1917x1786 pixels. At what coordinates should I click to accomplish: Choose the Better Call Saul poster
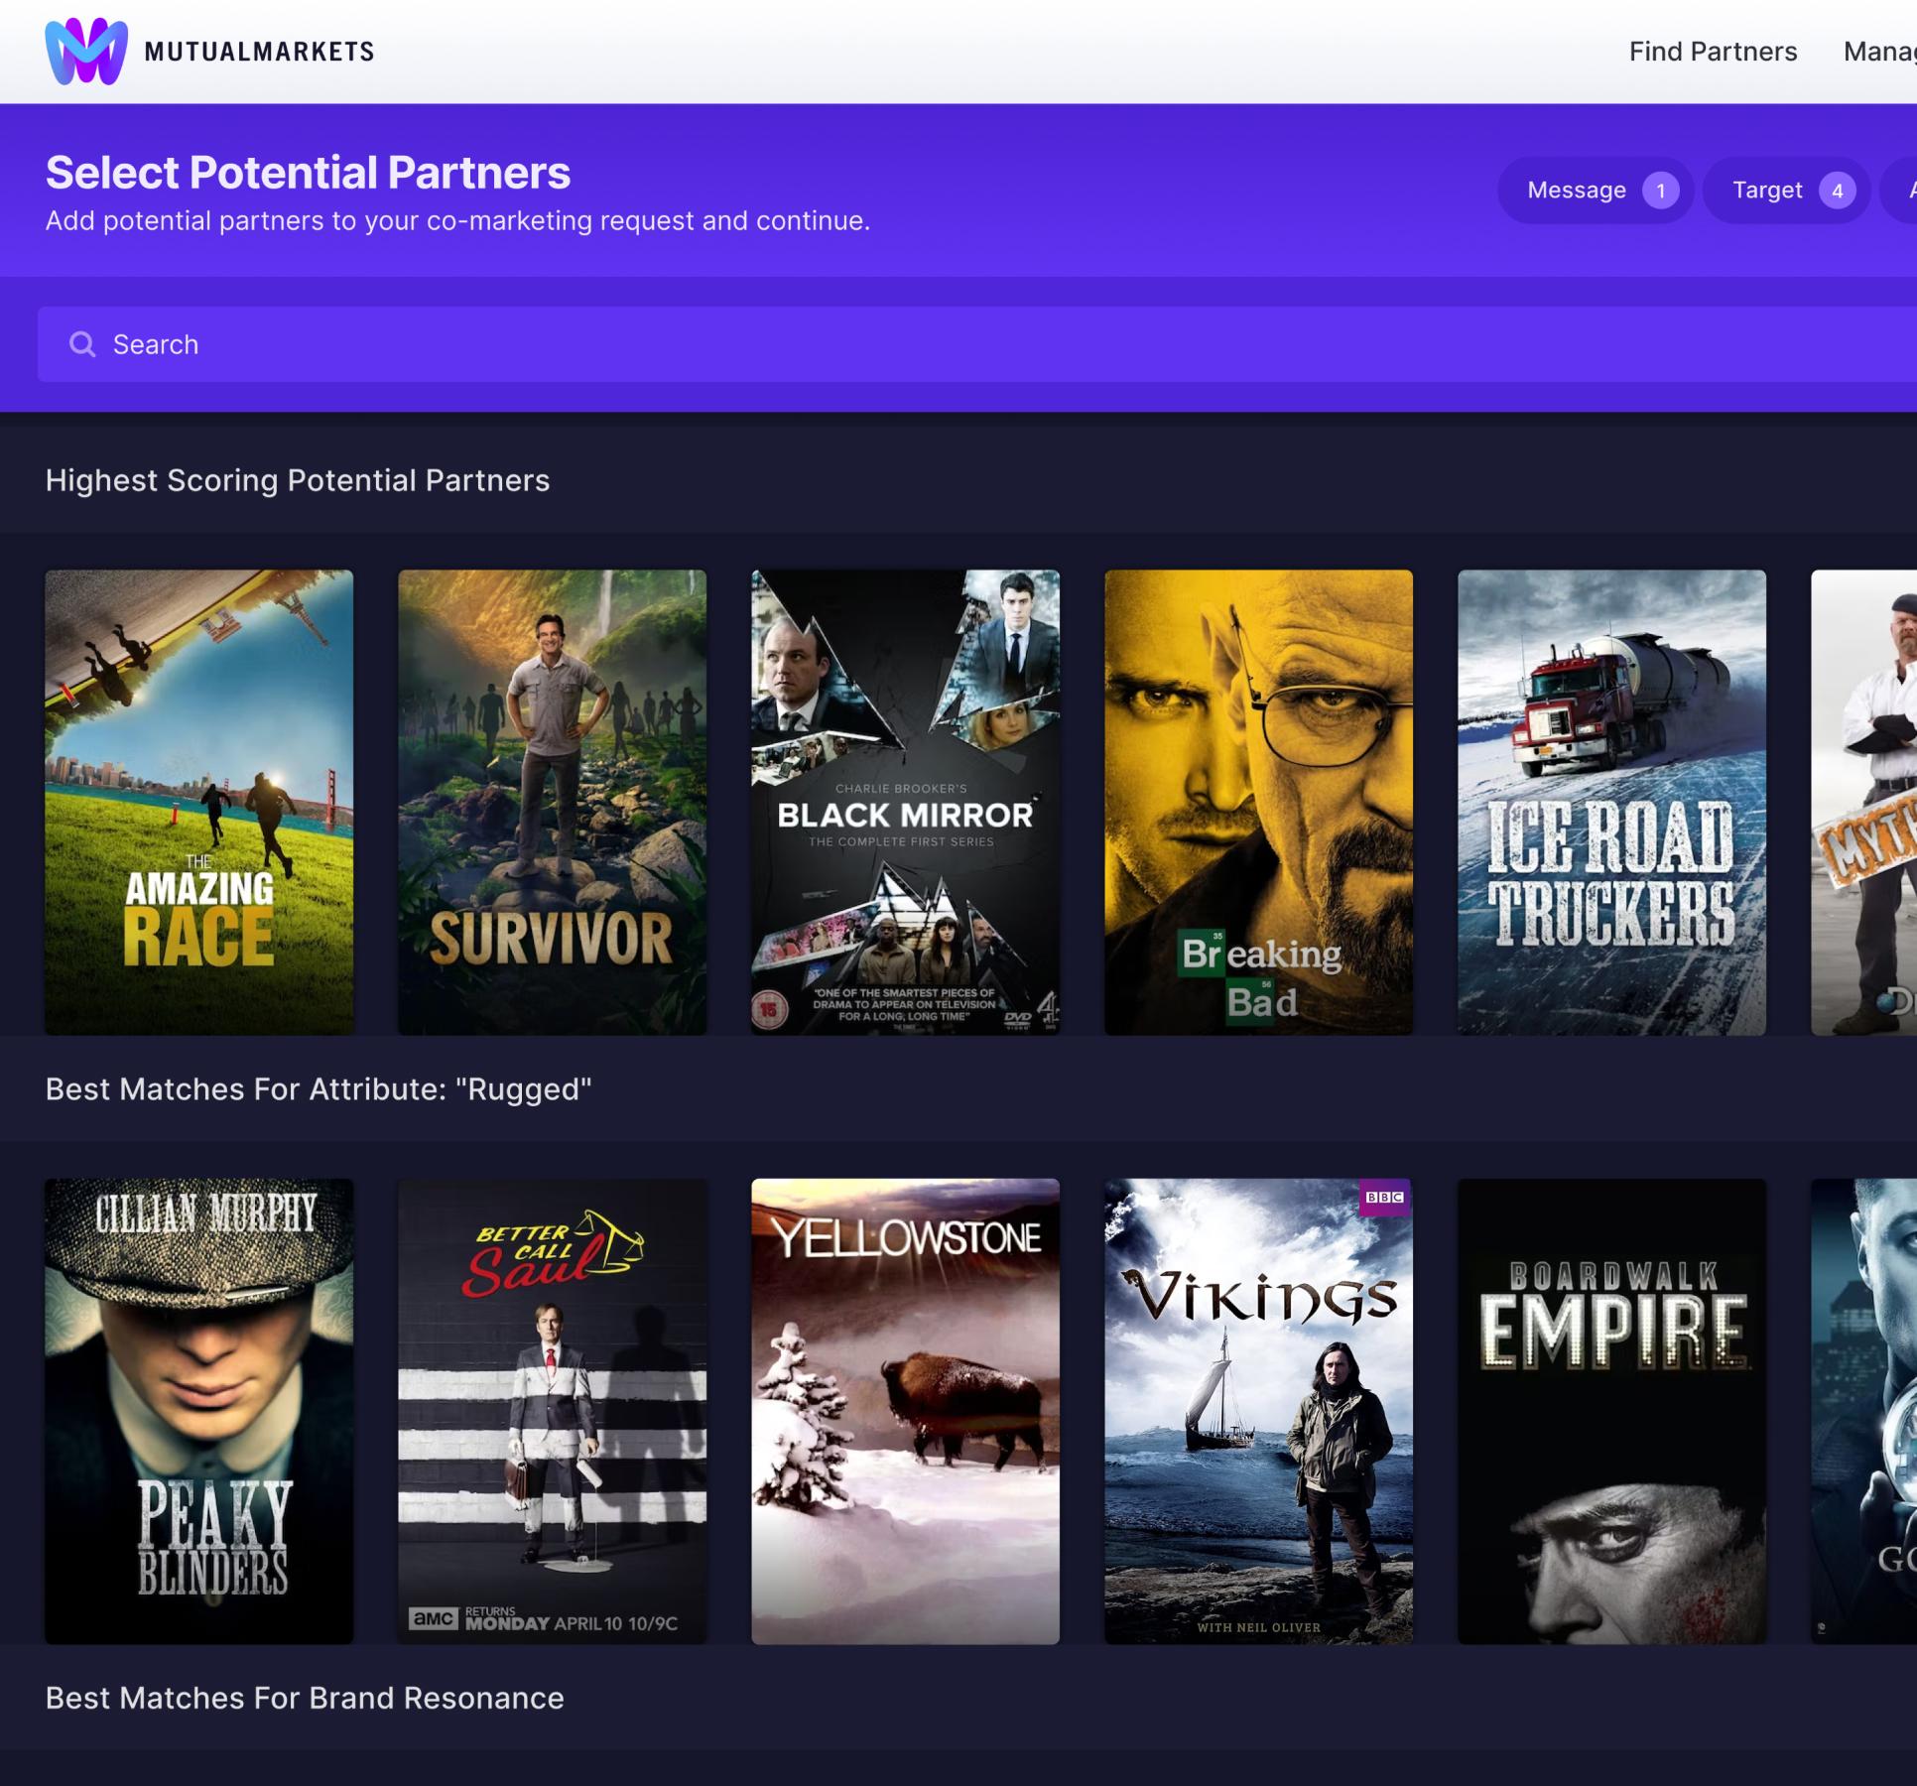pos(553,1411)
